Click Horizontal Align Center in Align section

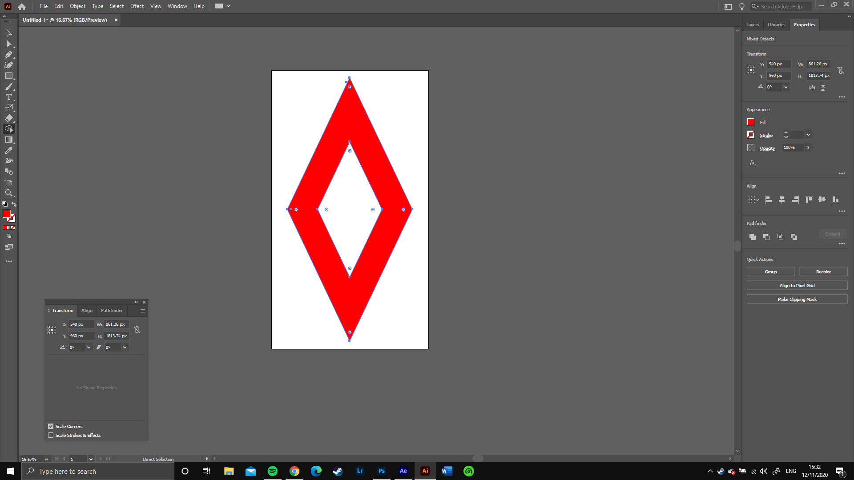click(x=782, y=200)
